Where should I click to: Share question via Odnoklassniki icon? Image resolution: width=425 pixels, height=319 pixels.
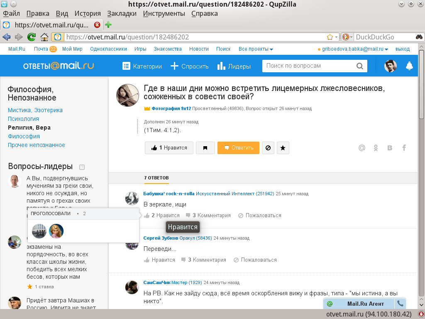click(x=376, y=148)
